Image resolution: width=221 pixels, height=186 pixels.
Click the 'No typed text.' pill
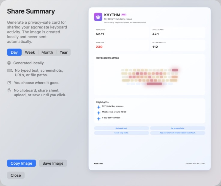pyautogui.click(x=121, y=128)
